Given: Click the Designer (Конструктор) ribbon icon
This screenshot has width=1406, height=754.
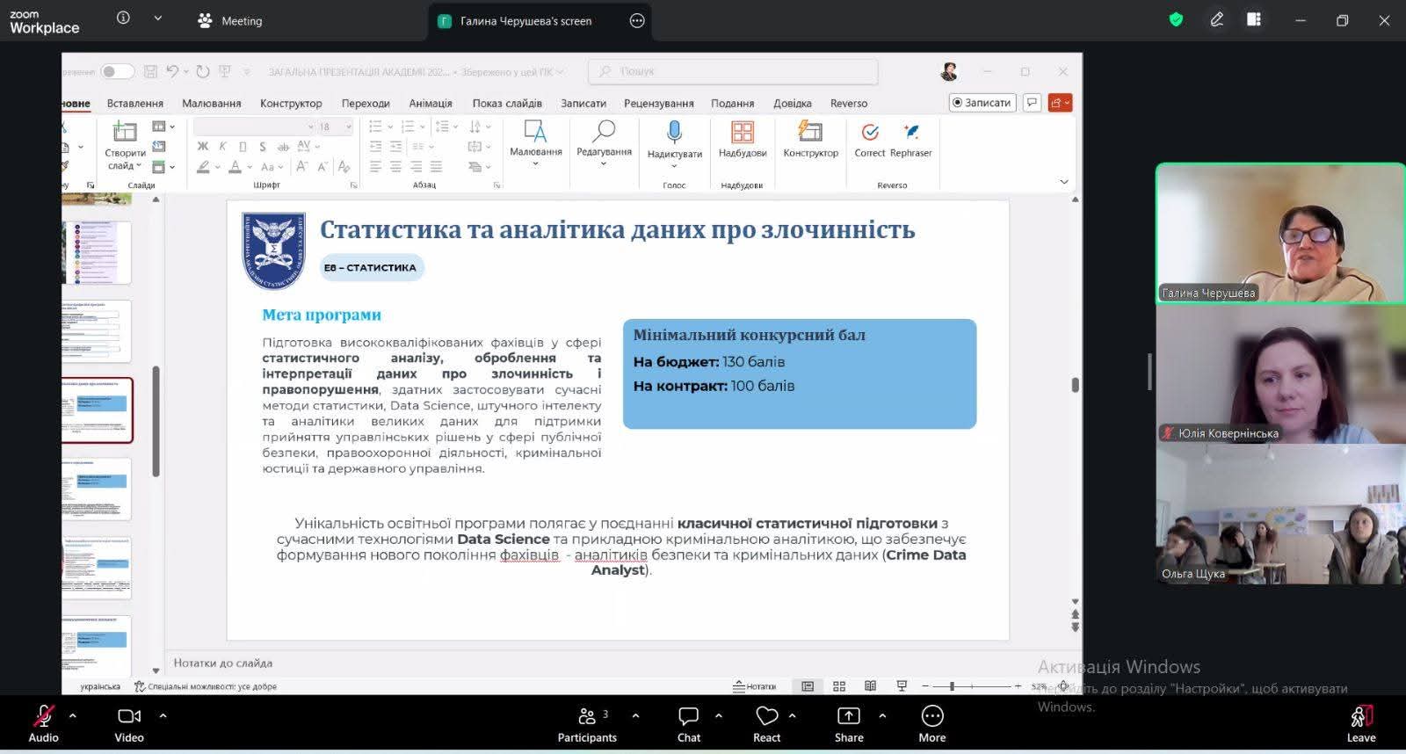Looking at the screenshot, I should point(810,133).
